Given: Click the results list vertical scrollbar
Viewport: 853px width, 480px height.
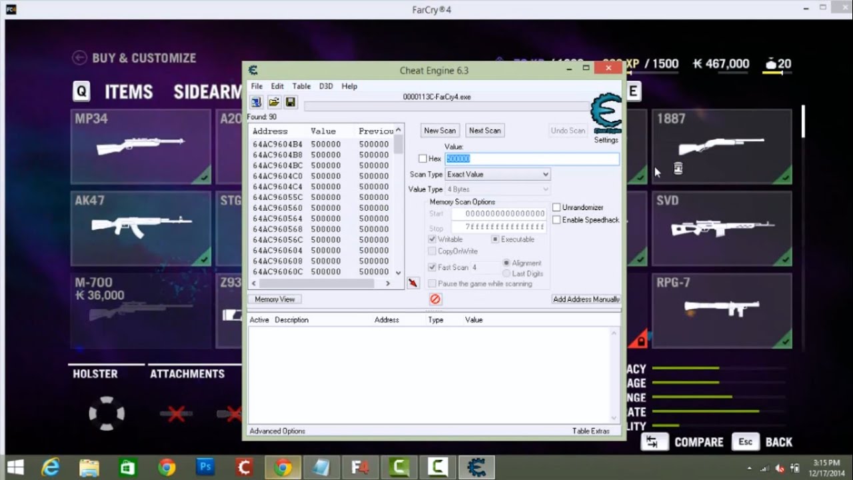Looking at the screenshot, I should tap(399, 200).
